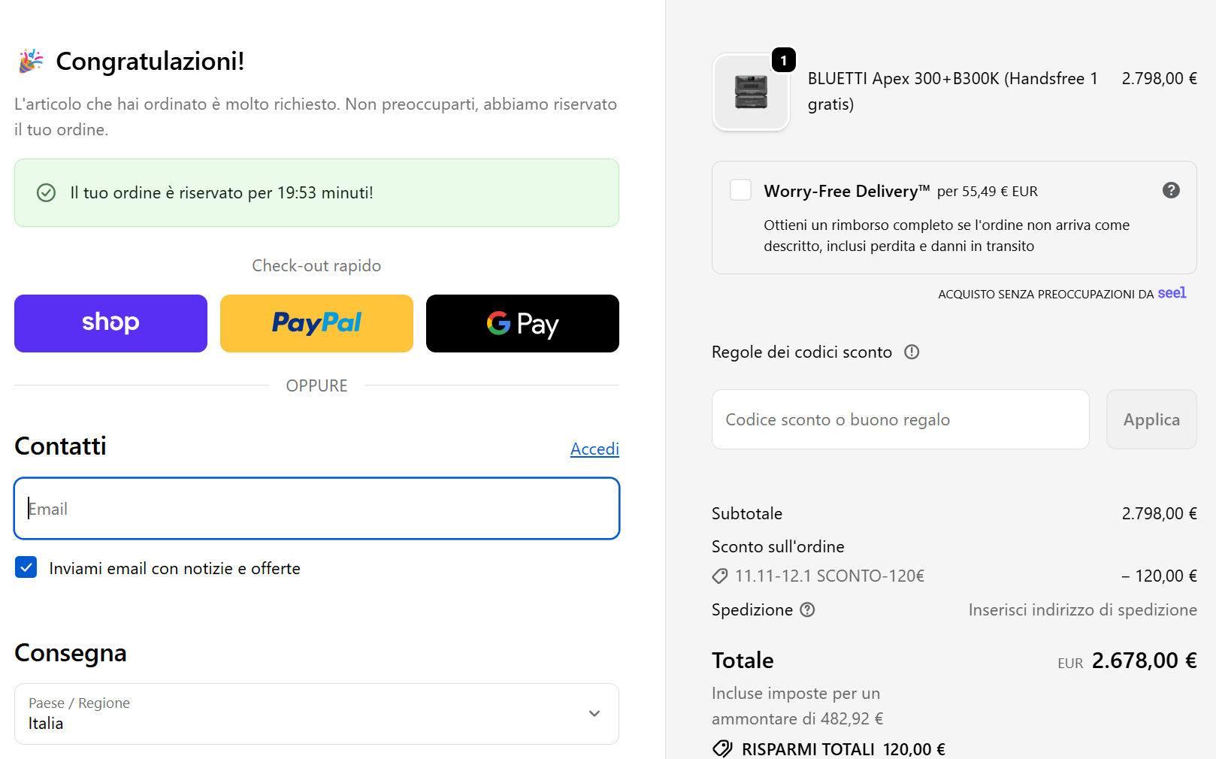Click the 'Sconto sull'ordine' label
1216x759 pixels.
click(x=778, y=546)
